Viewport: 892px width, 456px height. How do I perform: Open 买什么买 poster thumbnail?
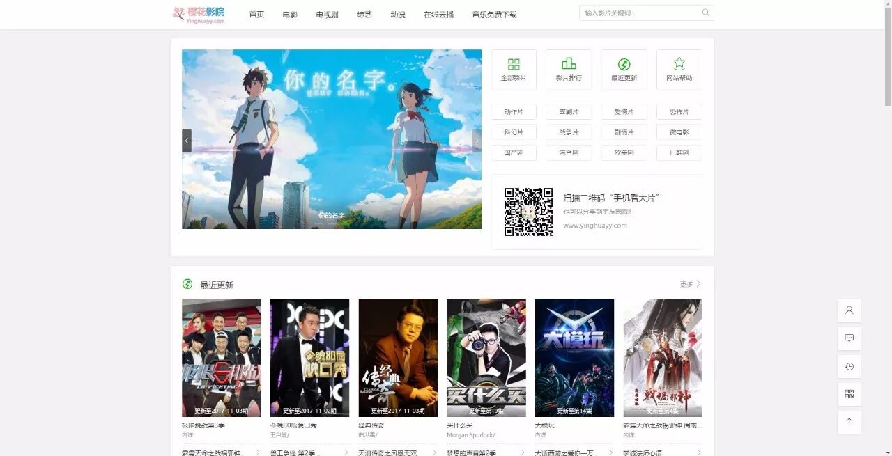coord(486,358)
